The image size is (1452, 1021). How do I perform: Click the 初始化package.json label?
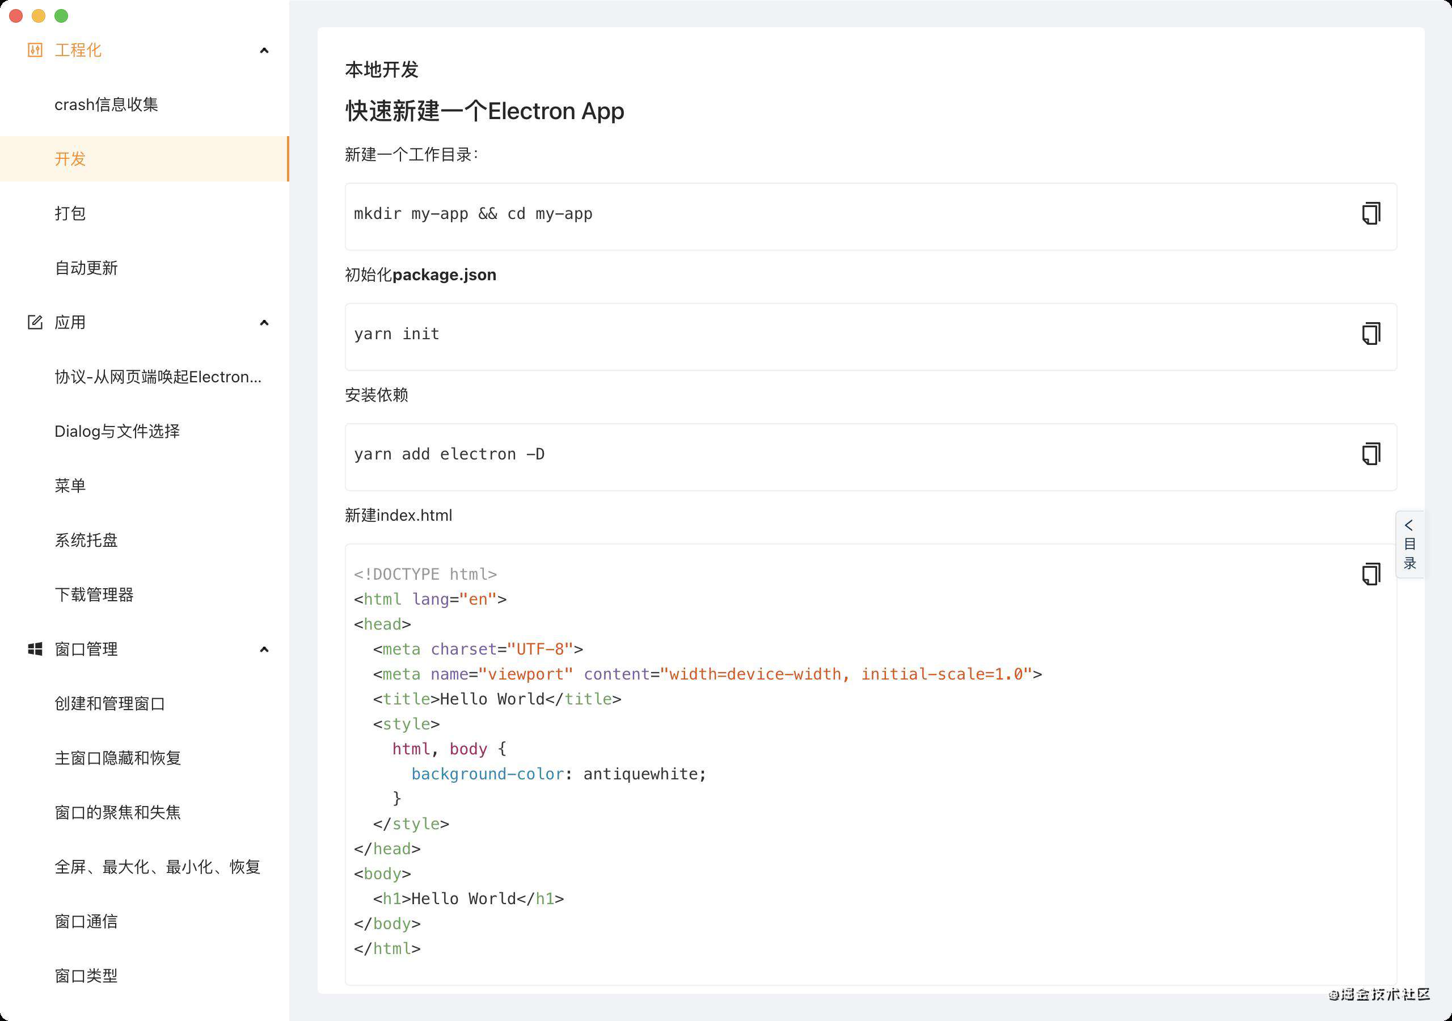tap(420, 275)
